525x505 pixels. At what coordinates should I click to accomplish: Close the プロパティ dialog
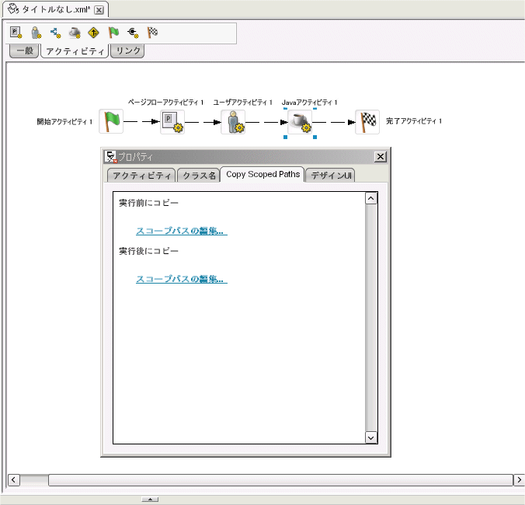click(x=381, y=157)
